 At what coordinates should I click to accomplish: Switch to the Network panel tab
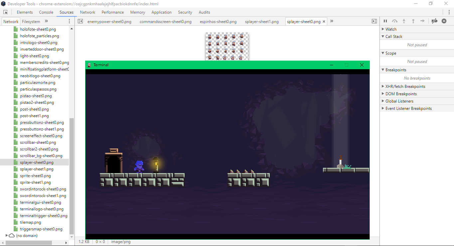pyautogui.click(x=87, y=12)
